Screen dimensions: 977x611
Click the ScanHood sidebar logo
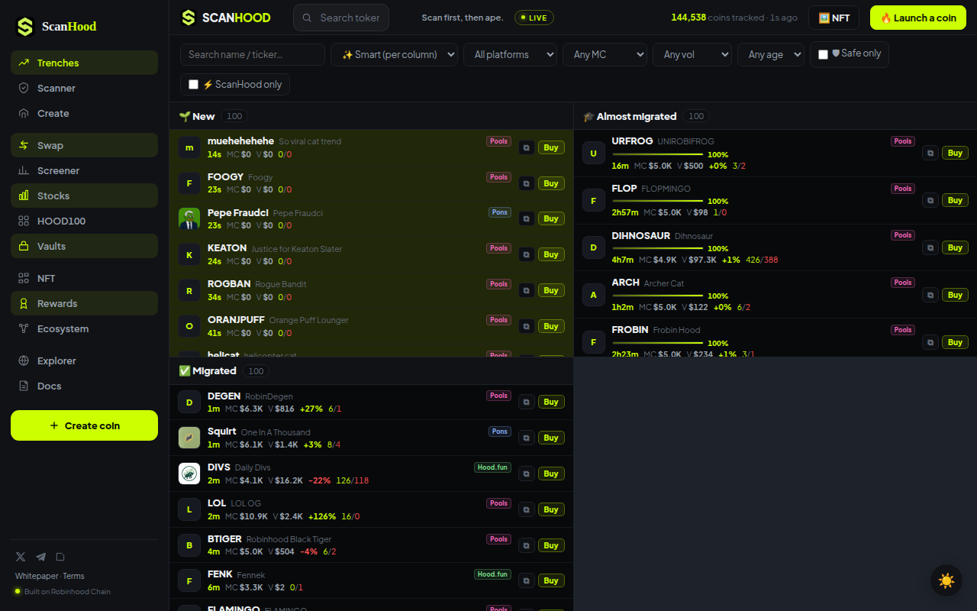point(56,27)
